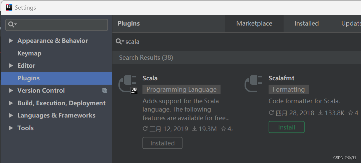361x163 pixels.
Task: Install the Scalafmt plugin
Action: coord(286,127)
